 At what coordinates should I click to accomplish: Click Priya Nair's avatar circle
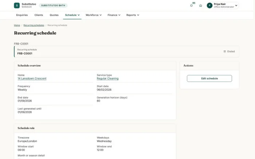coord(209,5)
